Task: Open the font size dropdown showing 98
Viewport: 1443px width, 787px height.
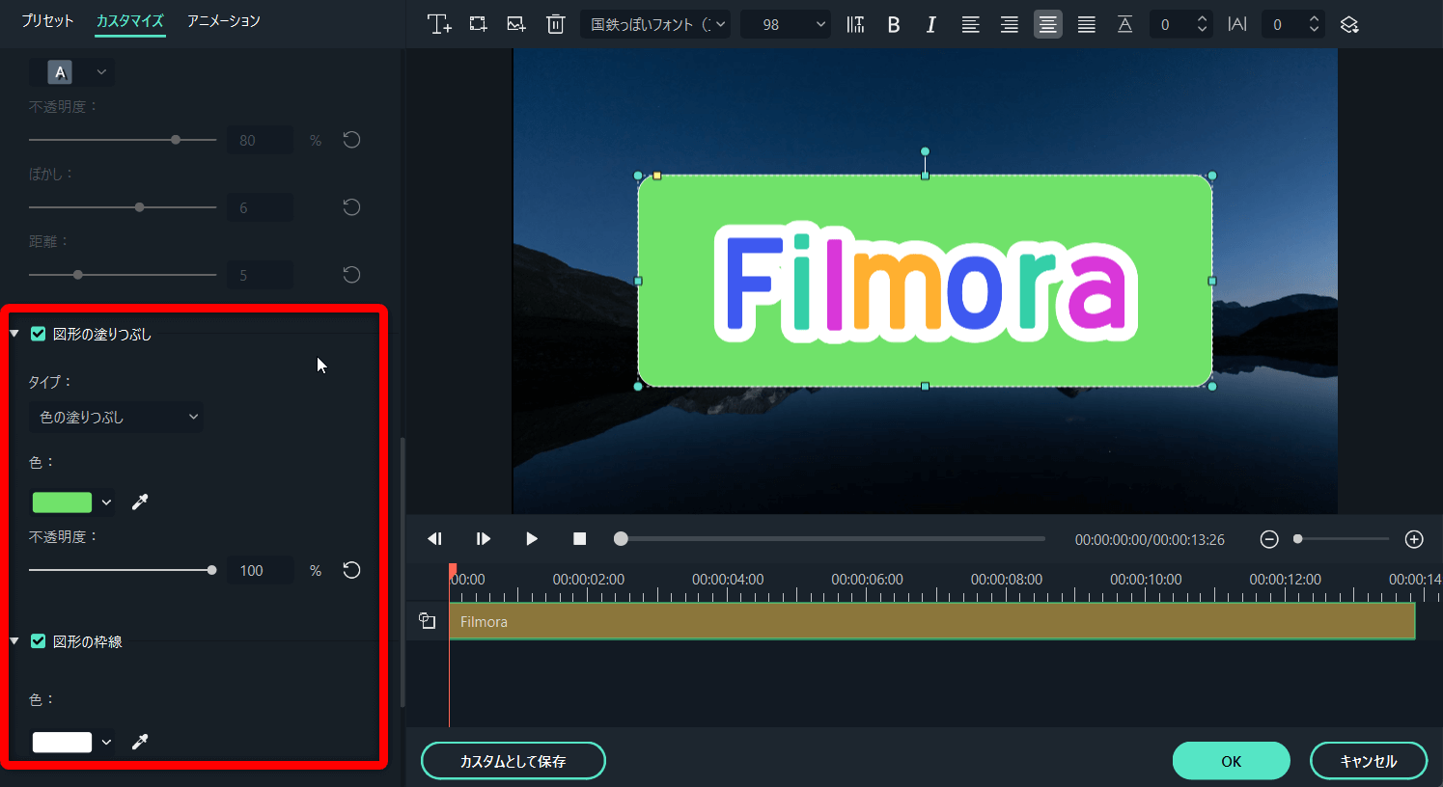Action: [x=786, y=25]
